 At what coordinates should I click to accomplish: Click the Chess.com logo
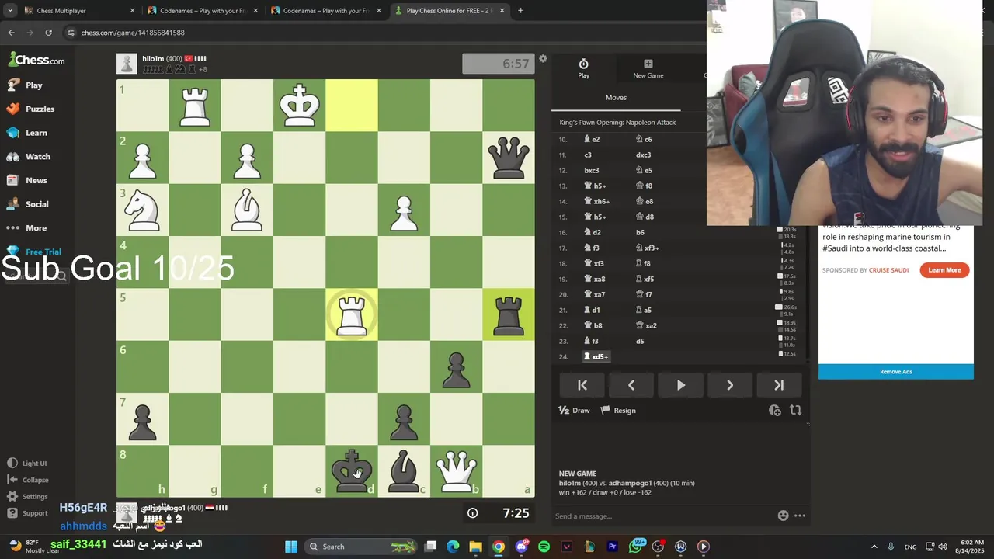(36, 60)
